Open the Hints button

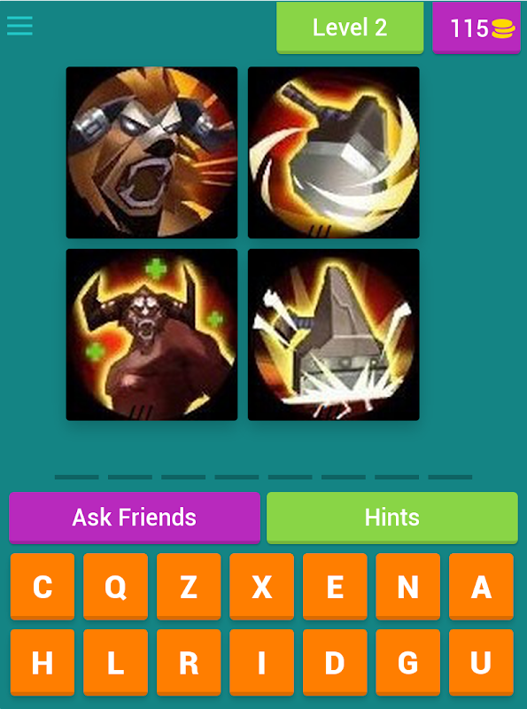click(391, 518)
